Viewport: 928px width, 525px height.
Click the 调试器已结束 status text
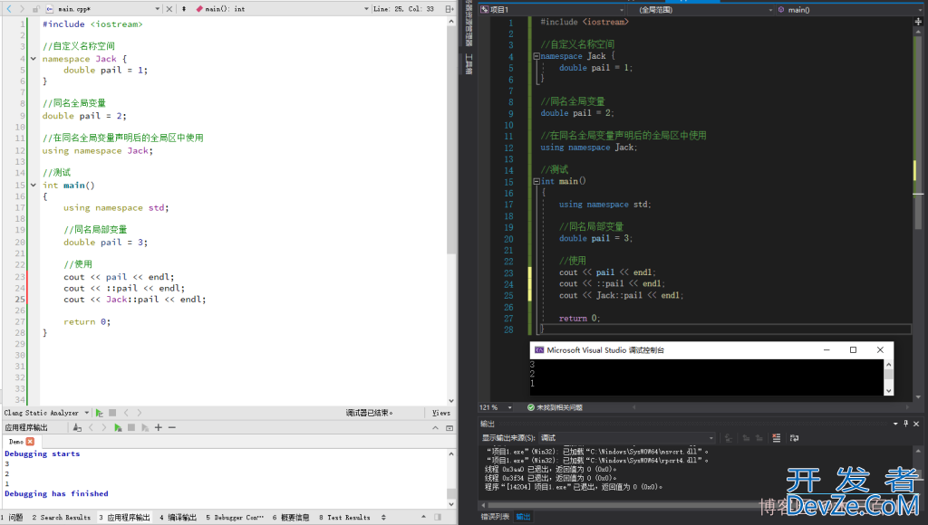370,413
